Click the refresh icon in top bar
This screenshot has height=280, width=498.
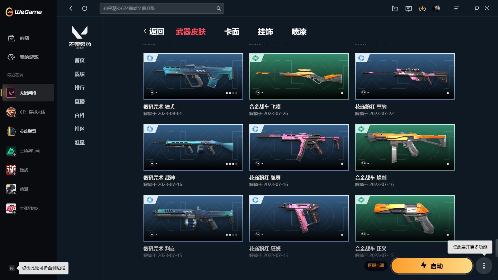point(85,8)
